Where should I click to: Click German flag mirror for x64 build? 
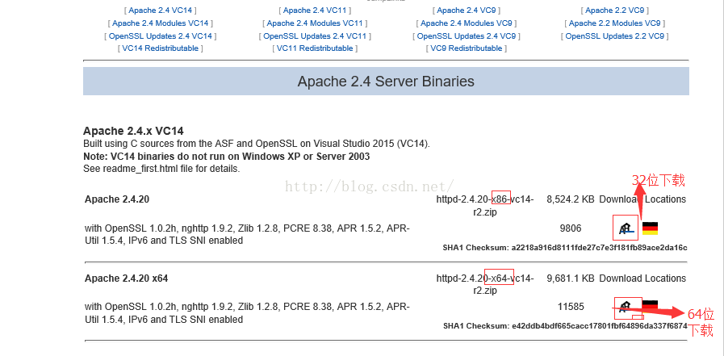tap(650, 305)
